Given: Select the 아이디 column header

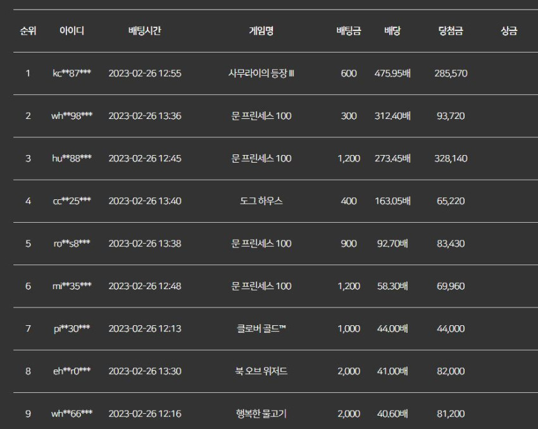Looking at the screenshot, I should coord(72,31).
